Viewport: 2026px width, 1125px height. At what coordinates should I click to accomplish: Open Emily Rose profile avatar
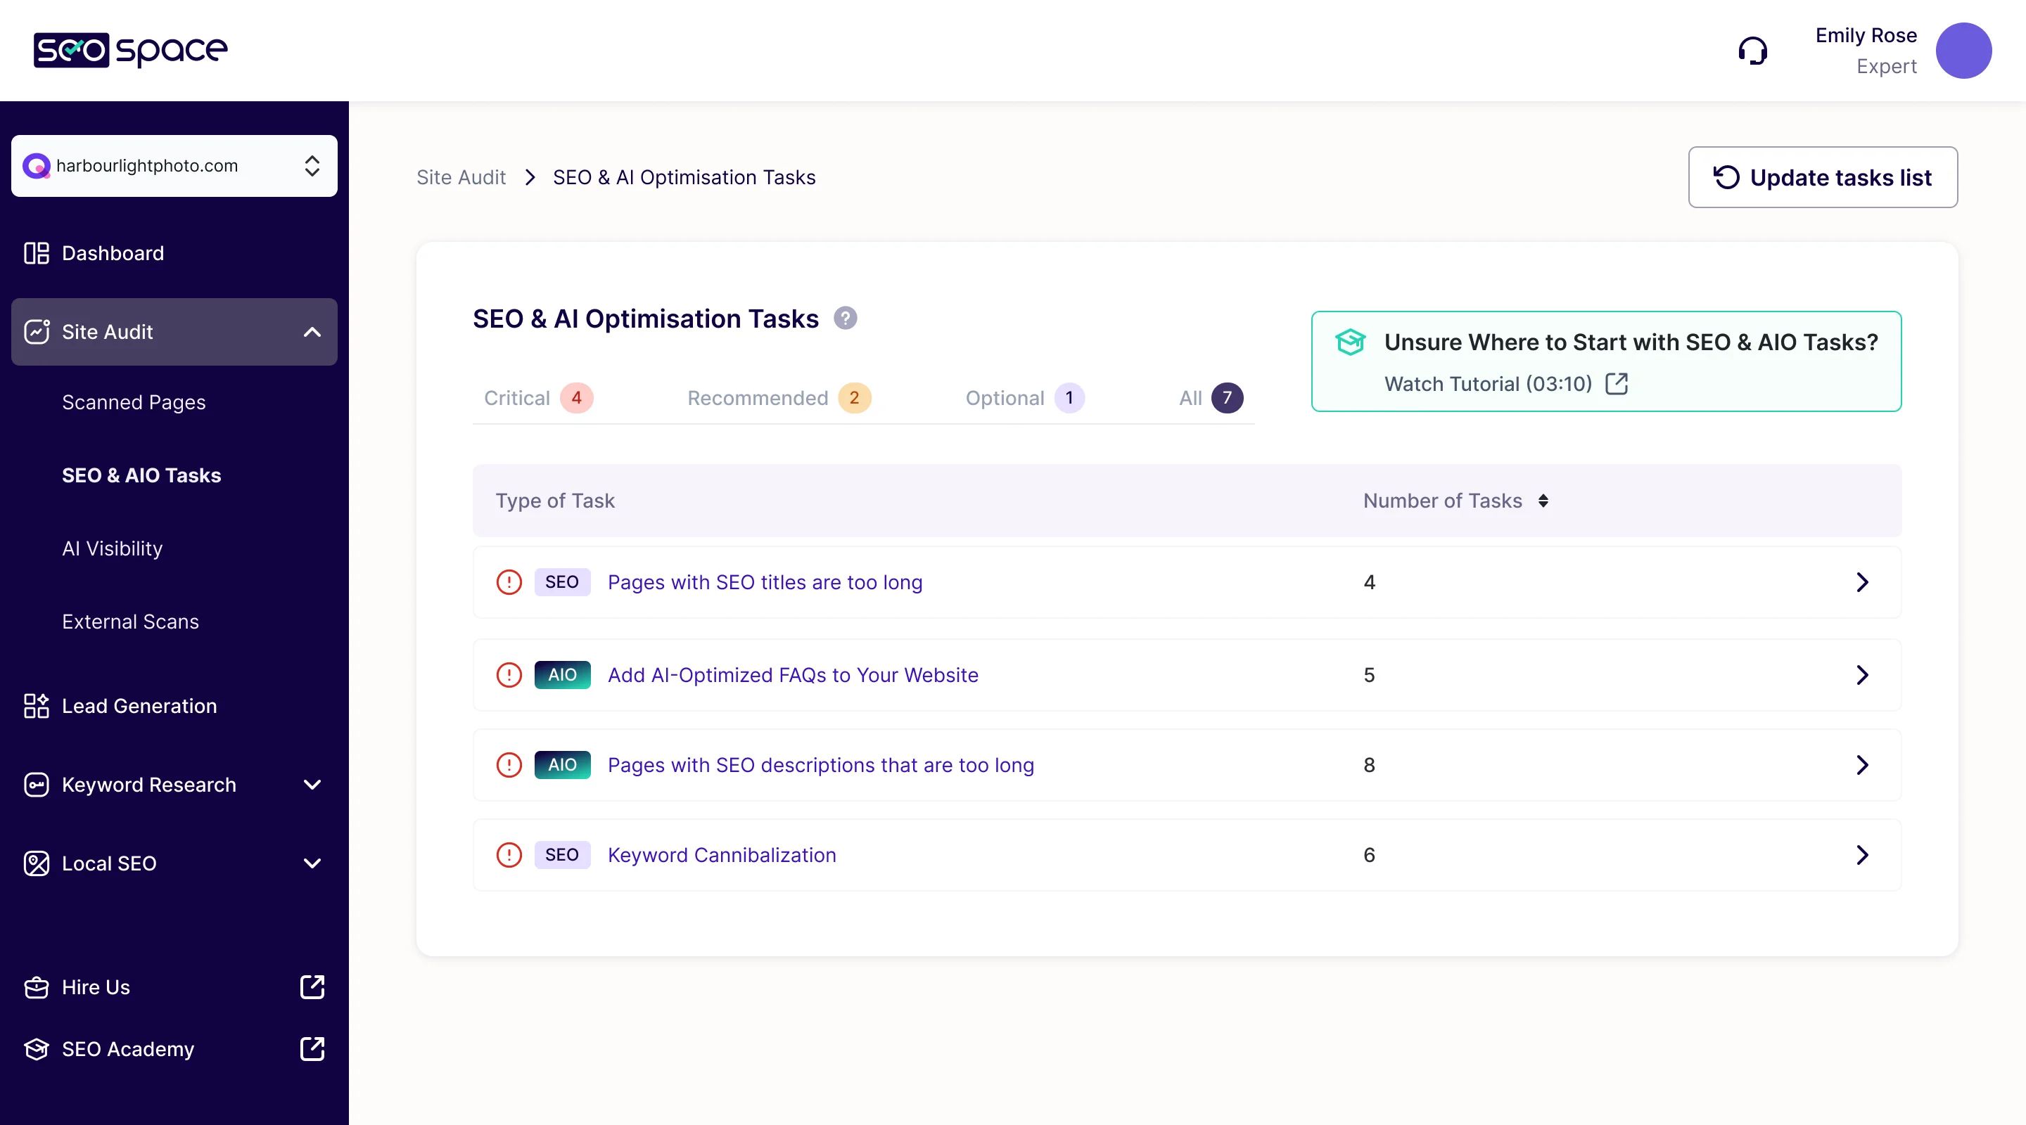pos(1963,51)
